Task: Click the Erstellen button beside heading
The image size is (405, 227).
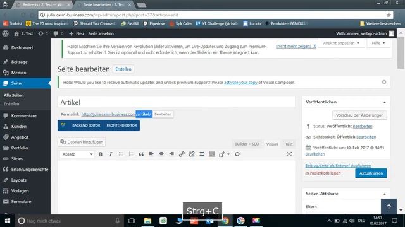Action: [123, 69]
